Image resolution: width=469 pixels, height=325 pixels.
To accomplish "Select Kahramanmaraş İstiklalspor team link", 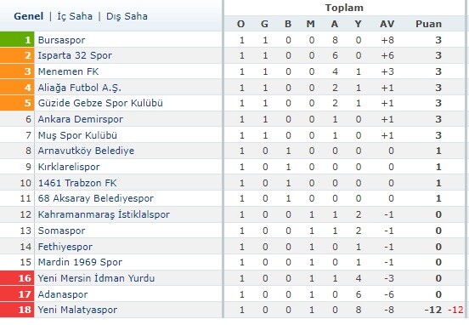I will pos(104,214).
